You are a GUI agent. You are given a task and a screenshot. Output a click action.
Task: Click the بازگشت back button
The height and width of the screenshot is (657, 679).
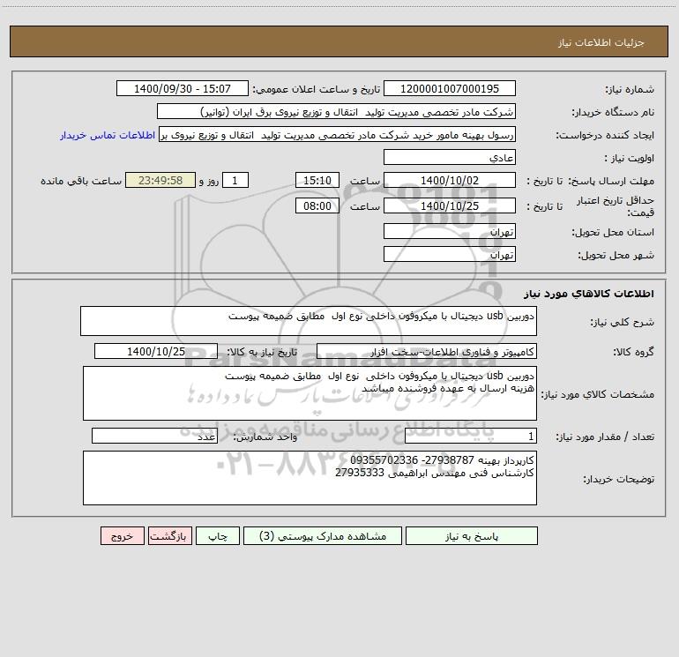169,536
